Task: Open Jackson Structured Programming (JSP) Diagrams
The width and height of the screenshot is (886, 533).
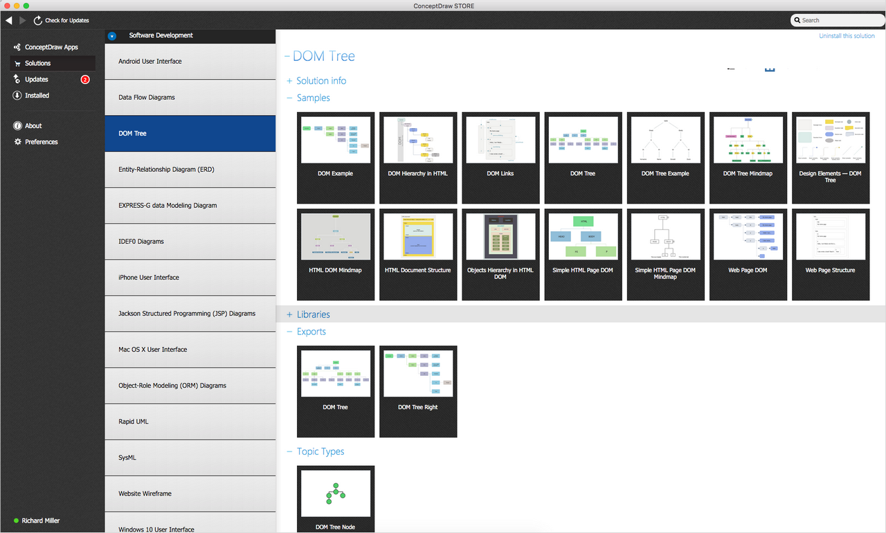Action: (190, 314)
